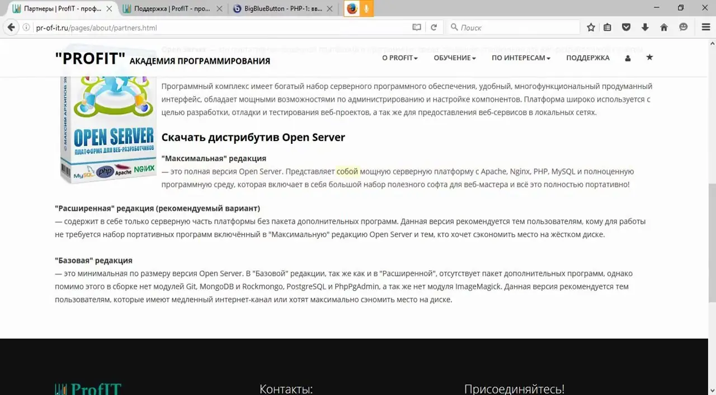Open the ПОДДЕРЖКА menu link
Screen dimensions: 716x395
[x=587, y=58]
